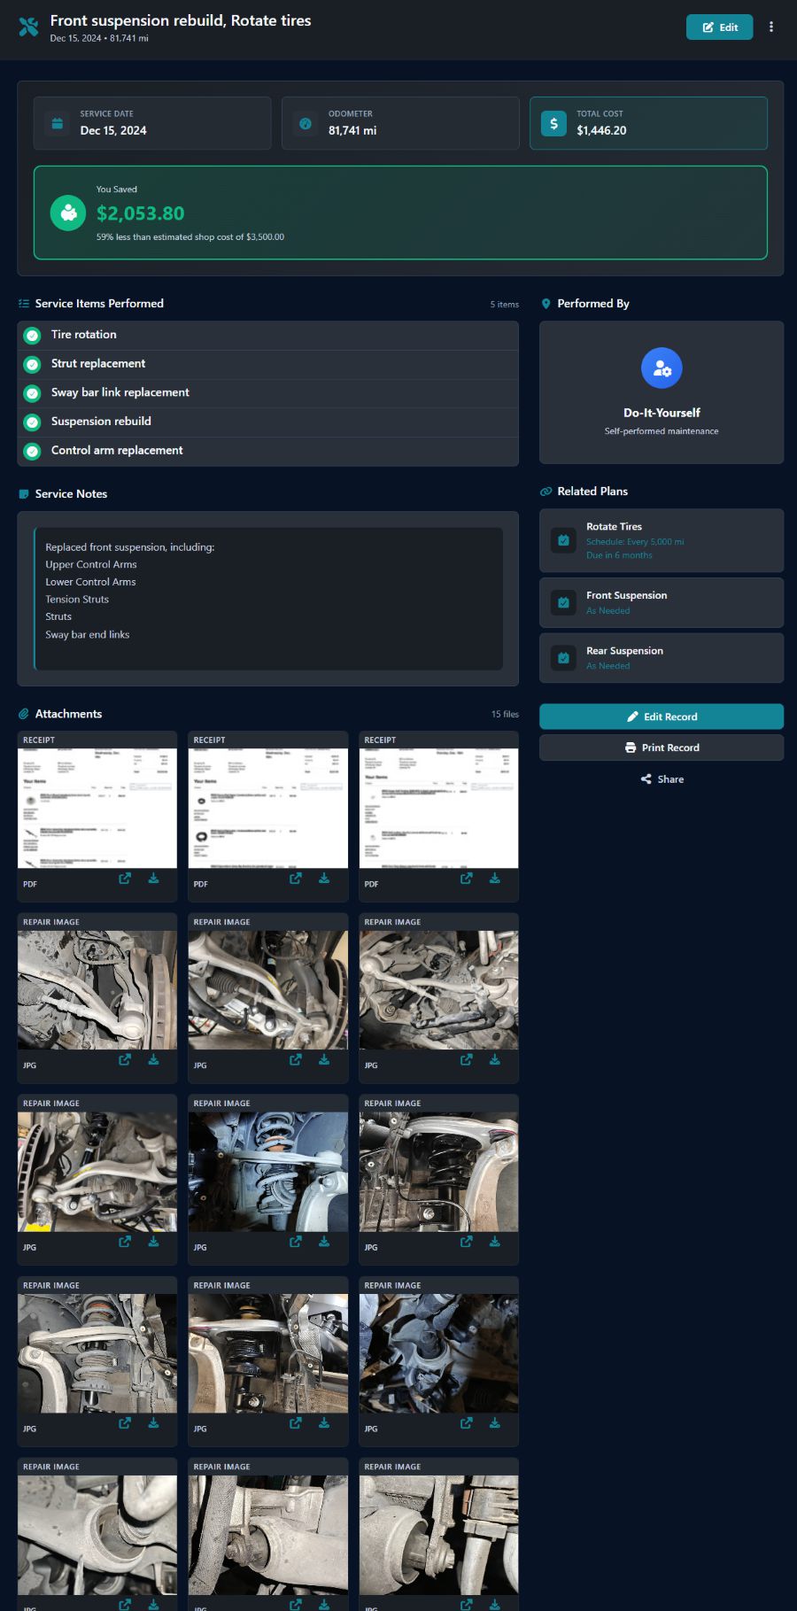Click the third receipt thumbnail preview
Image resolution: width=797 pixels, height=1611 pixels.
pyautogui.click(x=439, y=809)
